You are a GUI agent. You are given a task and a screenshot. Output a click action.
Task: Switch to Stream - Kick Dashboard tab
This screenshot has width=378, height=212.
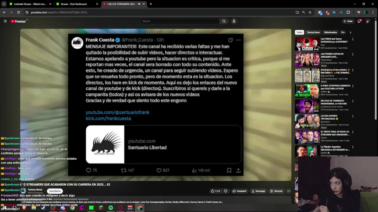pos(77,4)
